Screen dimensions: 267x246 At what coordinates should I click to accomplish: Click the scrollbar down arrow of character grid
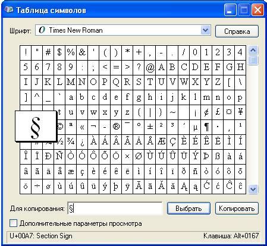click(253, 190)
